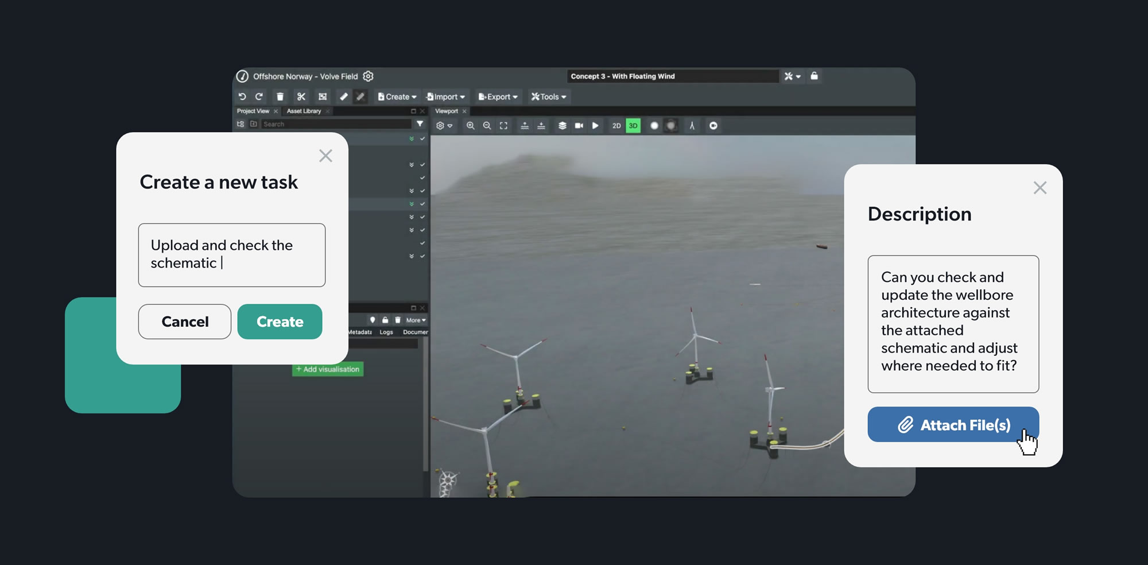Toggle the 3D view button

633,126
